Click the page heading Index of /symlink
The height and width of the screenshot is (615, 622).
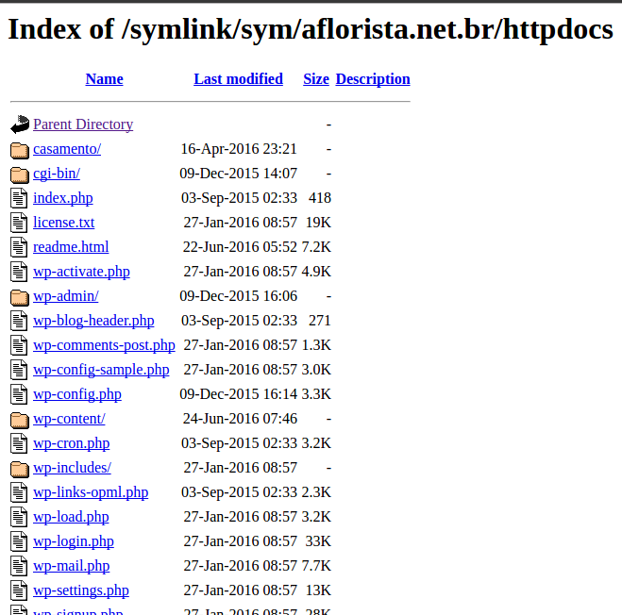pyautogui.click(x=311, y=30)
